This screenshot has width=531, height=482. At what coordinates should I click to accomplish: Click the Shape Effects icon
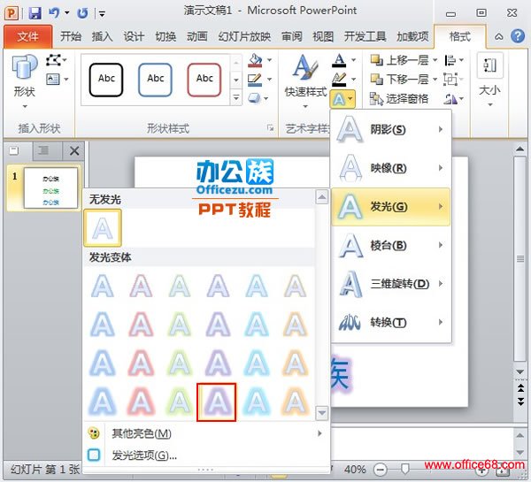pos(254,98)
